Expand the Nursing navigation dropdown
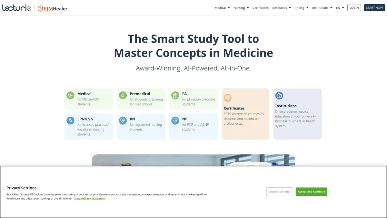 241,8
